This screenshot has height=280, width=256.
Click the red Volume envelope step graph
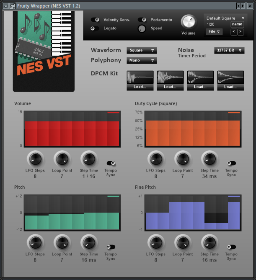tap(72, 129)
